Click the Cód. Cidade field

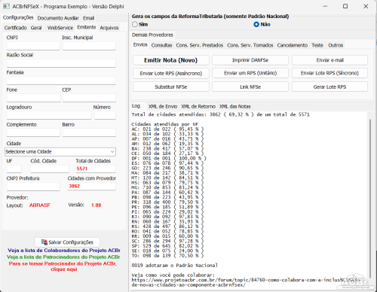pyautogui.click(x=50, y=169)
